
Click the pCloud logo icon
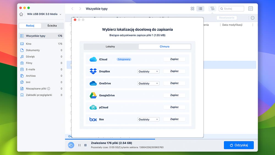93,107
